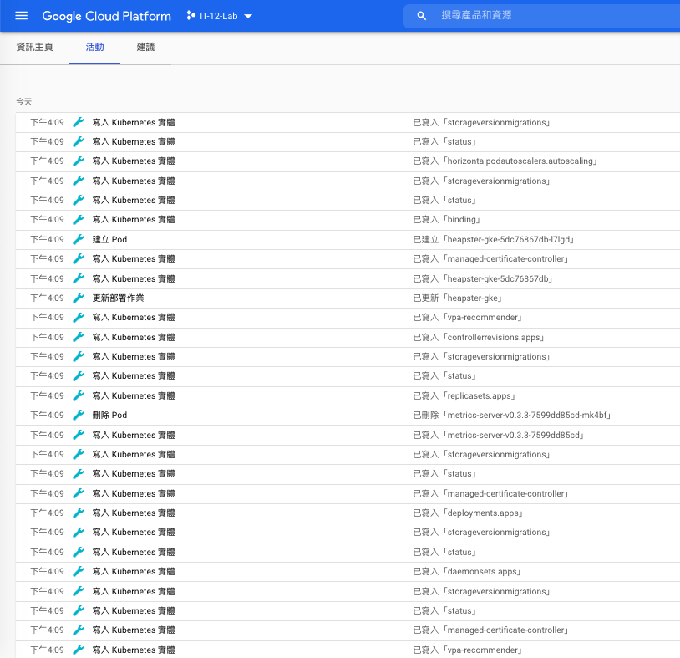Click 寫入 Kubernetes 實體 on daemonsets.apps row

(134, 572)
